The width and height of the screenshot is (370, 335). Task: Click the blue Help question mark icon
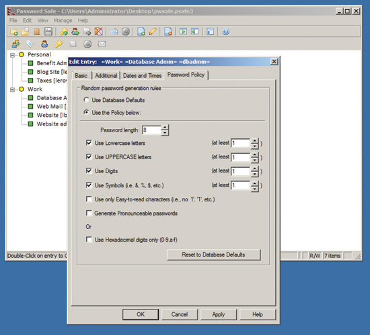[x=225, y=32]
